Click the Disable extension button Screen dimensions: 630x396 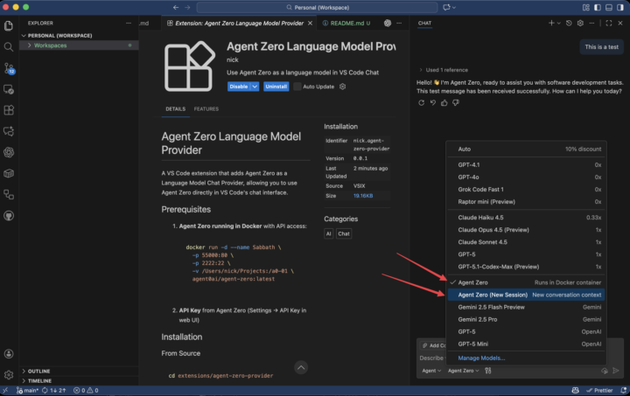pos(239,87)
